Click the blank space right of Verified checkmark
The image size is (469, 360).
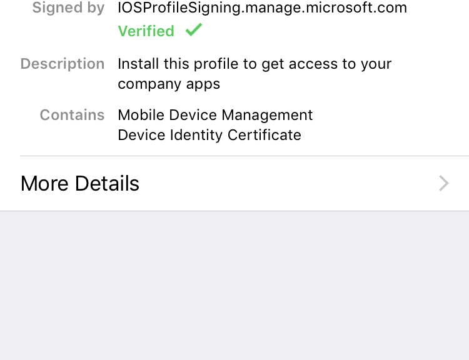coord(329,31)
